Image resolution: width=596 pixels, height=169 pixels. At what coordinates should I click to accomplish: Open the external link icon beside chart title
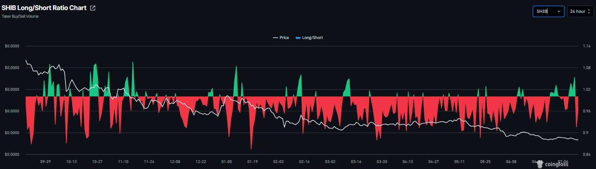tap(93, 8)
